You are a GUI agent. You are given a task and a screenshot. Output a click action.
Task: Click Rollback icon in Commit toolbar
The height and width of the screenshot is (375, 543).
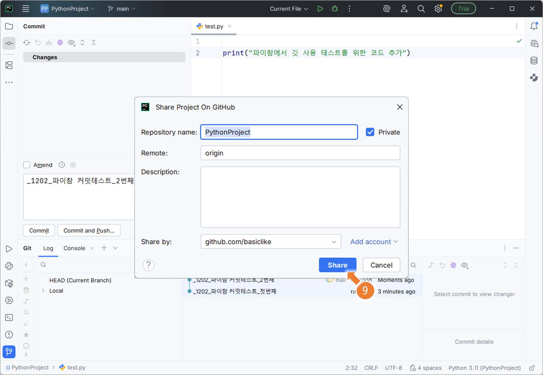coord(38,42)
